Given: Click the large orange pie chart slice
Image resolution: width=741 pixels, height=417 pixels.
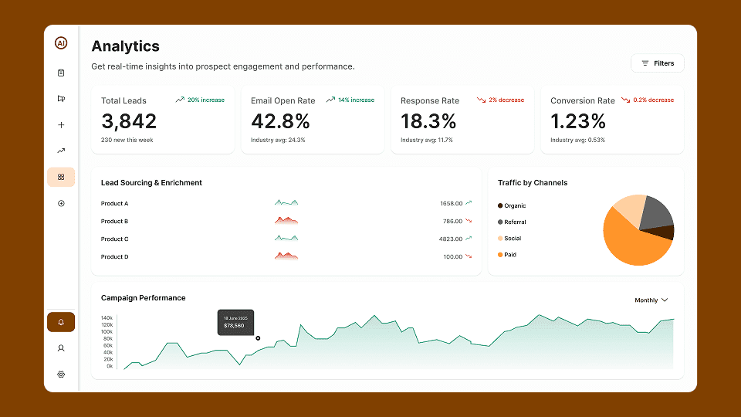Looking at the screenshot, I should [x=629, y=241].
